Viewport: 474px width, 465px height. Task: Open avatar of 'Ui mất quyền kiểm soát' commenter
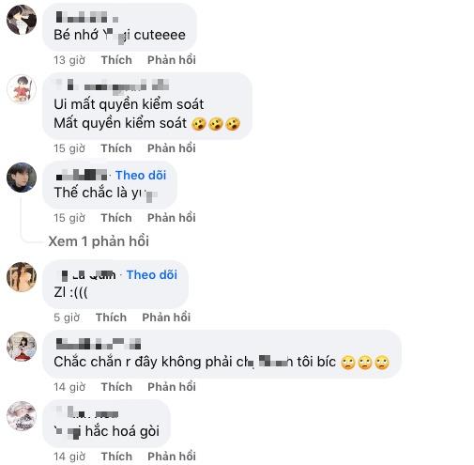22,89
